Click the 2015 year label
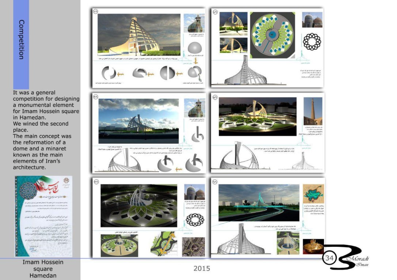 tap(202, 268)
